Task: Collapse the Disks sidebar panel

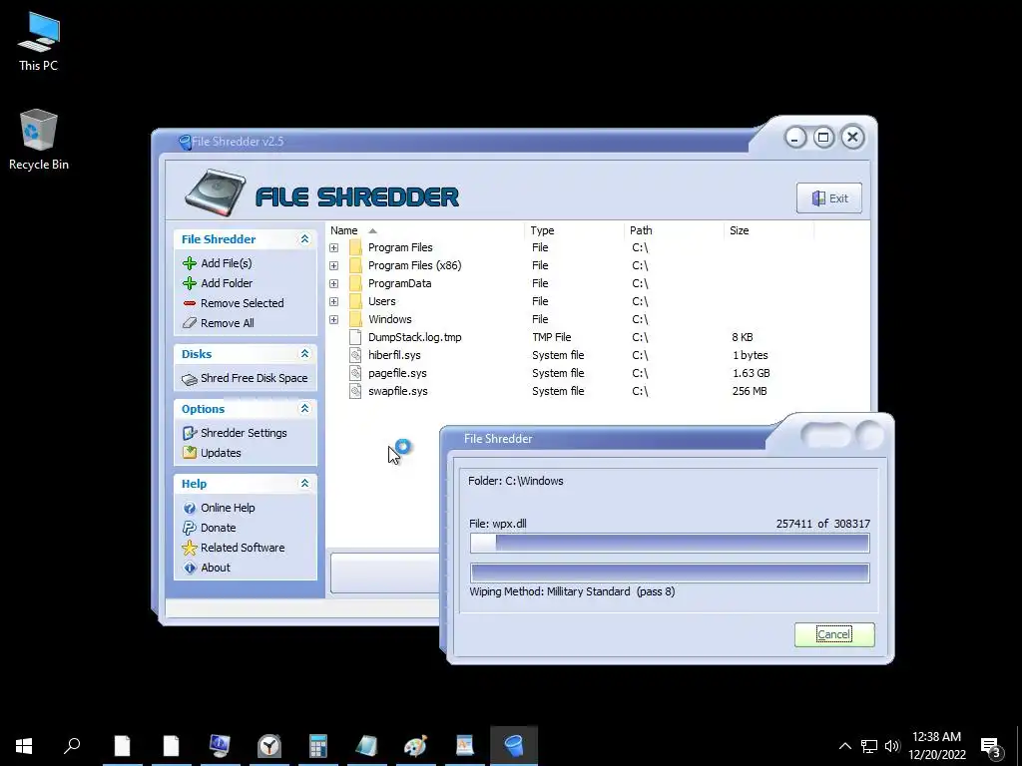Action: (304, 354)
